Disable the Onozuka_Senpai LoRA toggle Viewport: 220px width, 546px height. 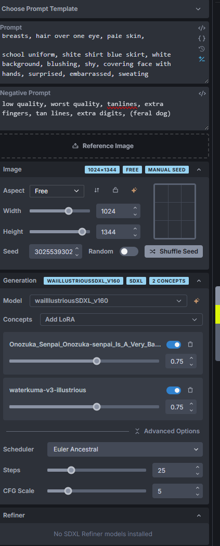point(174,344)
